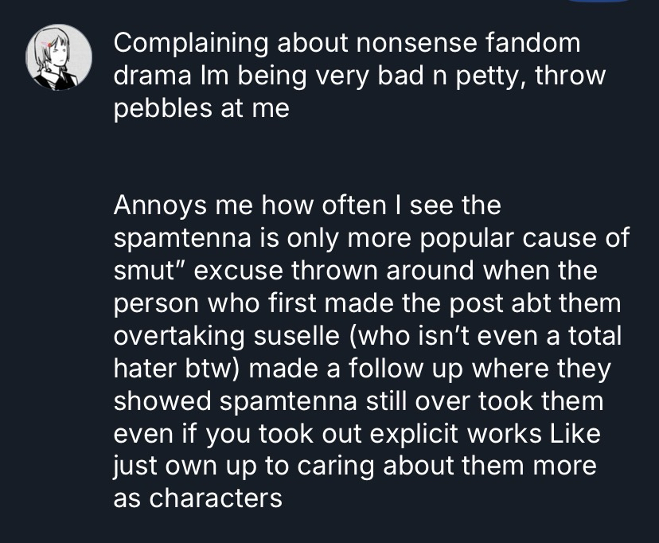Click the final line "as characters"
The image size is (659, 543).
(x=197, y=499)
